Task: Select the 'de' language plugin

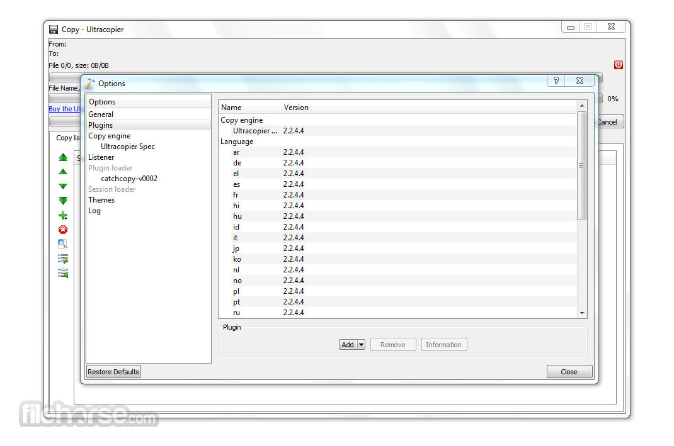Action: (x=397, y=163)
